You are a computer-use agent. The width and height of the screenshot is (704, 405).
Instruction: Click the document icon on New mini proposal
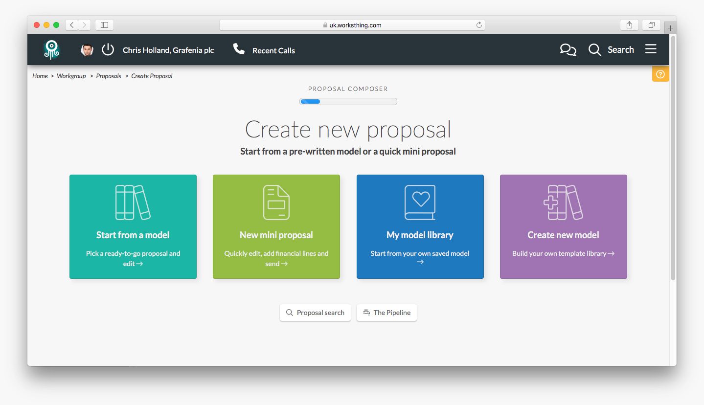[276, 202]
